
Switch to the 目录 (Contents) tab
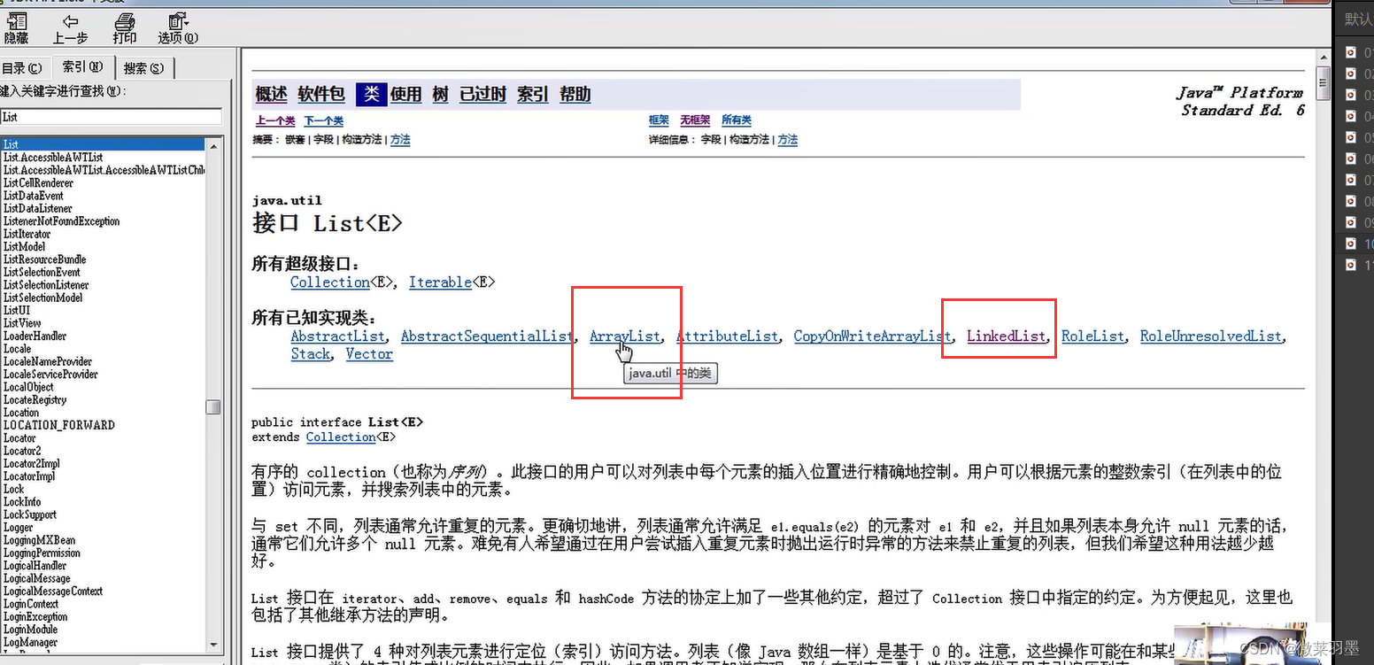click(21, 68)
